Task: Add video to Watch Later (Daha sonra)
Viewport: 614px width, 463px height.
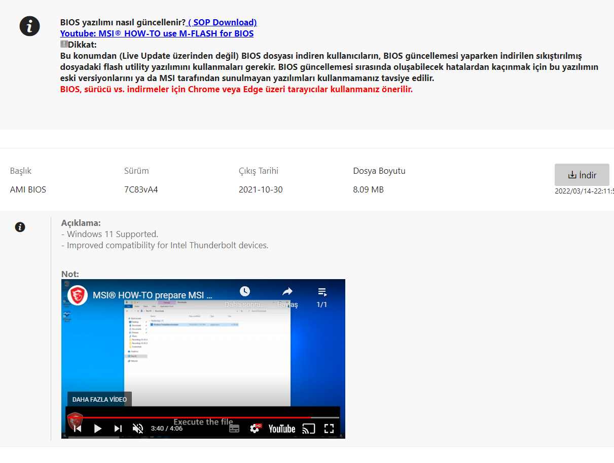Action: click(x=245, y=296)
